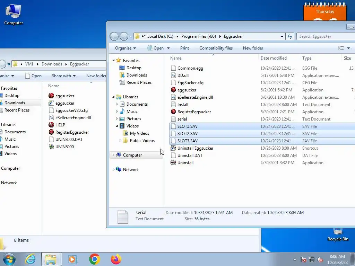
Task: Click the change view icon
Action: [341, 48]
